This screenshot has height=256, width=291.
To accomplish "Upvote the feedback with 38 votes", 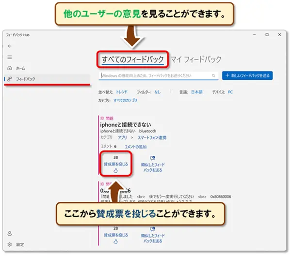I will click(116, 164).
